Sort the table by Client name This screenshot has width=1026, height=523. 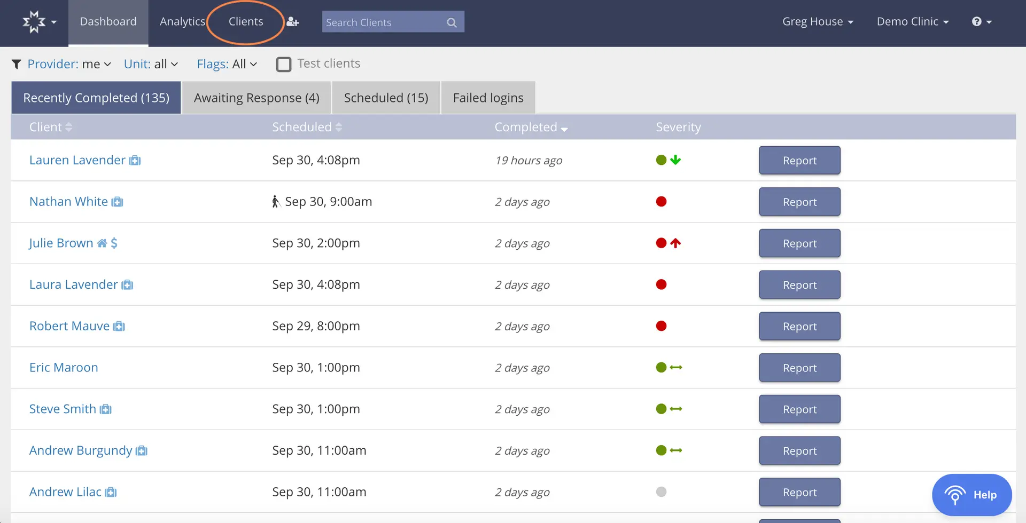pos(51,127)
